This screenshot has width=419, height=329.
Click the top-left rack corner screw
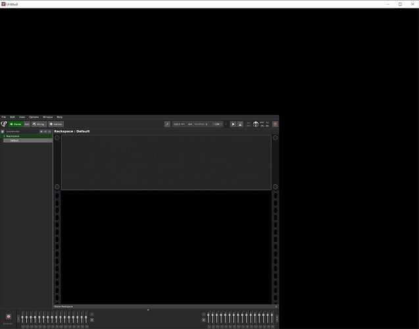coord(57,138)
